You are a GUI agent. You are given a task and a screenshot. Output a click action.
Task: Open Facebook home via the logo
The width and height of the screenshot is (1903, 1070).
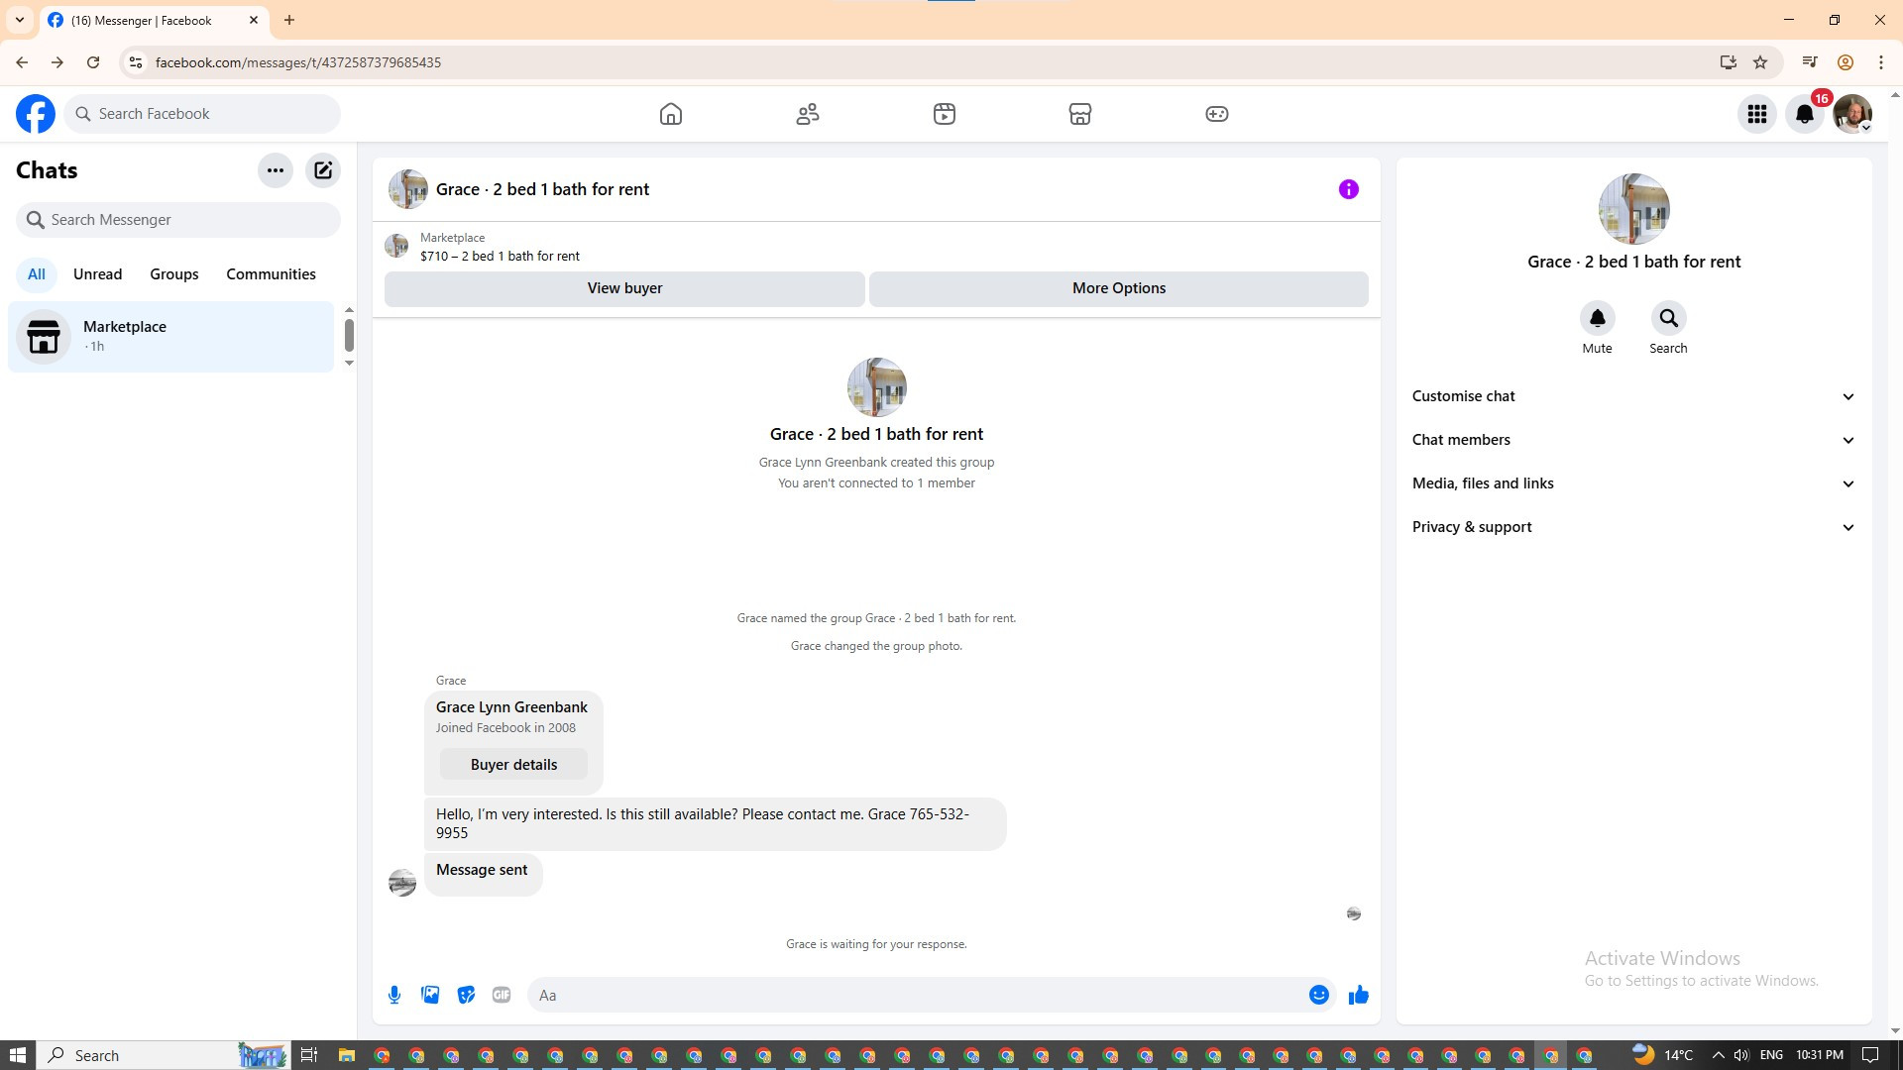point(36,114)
